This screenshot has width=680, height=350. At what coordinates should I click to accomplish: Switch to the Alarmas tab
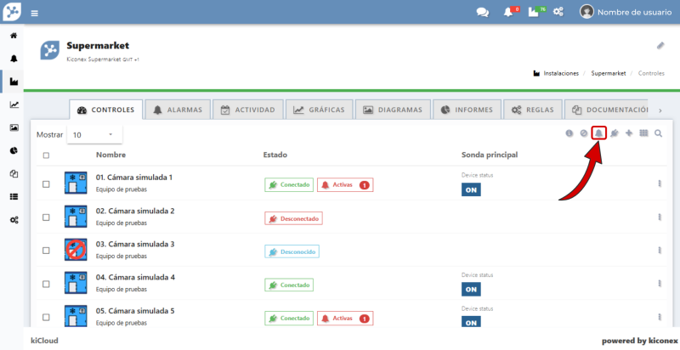pyautogui.click(x=177, y=110)
